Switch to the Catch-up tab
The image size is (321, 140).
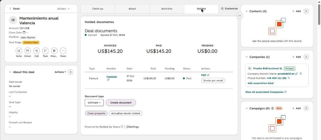[x=98, y=9]
